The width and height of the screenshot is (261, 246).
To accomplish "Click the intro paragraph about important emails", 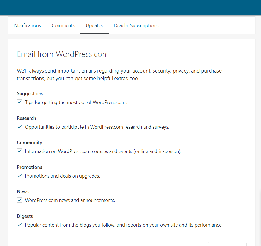I will coord(119,74).
